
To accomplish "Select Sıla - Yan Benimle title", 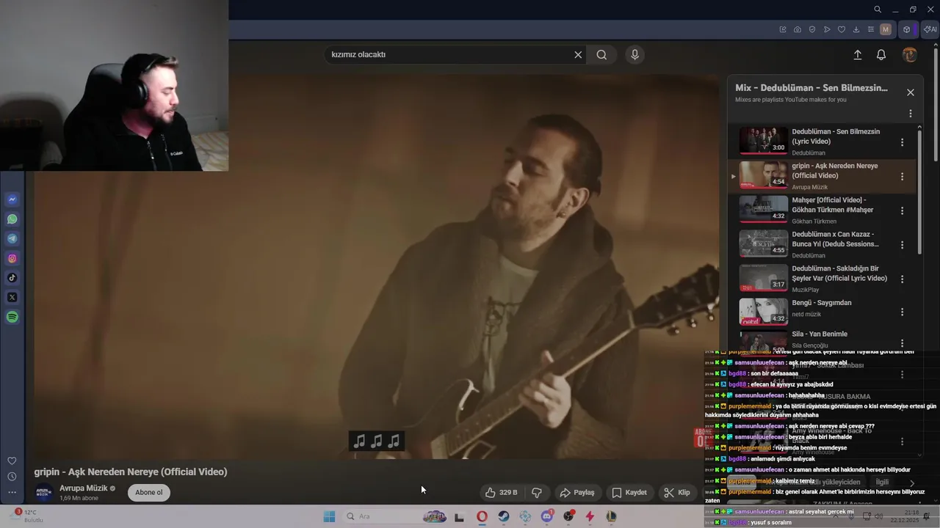I will 820,334.
